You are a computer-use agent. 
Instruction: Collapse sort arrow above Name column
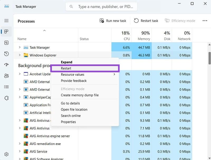(44, 31)
